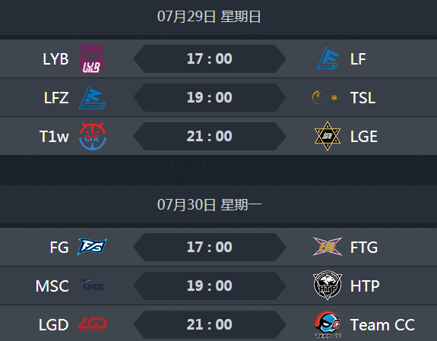Screen dimensions: 437x341
Task: Click the FG team logo
Action: (x=92, y=247)
